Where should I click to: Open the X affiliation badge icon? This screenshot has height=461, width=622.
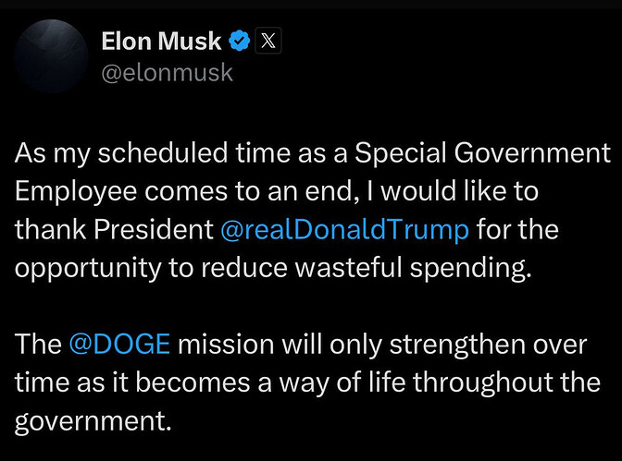[x=268, y=41]
